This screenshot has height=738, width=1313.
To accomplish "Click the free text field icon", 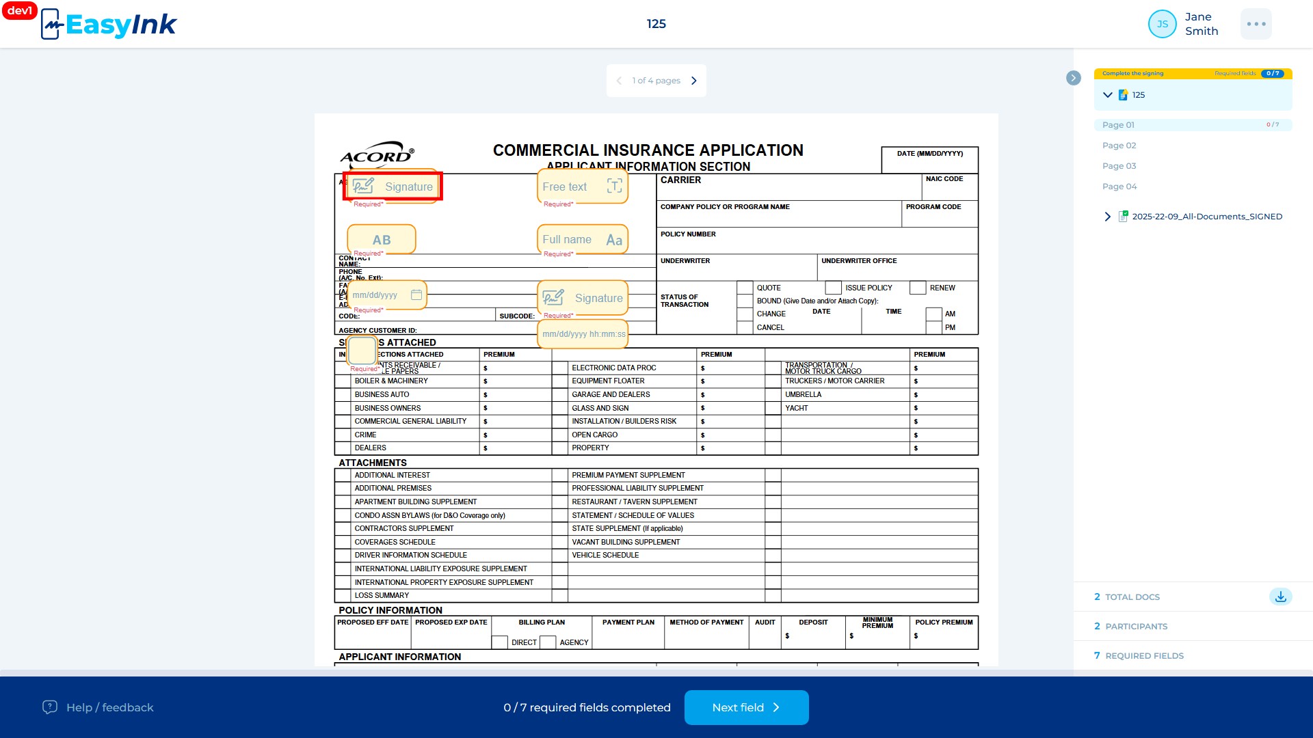I will (614, 187).
